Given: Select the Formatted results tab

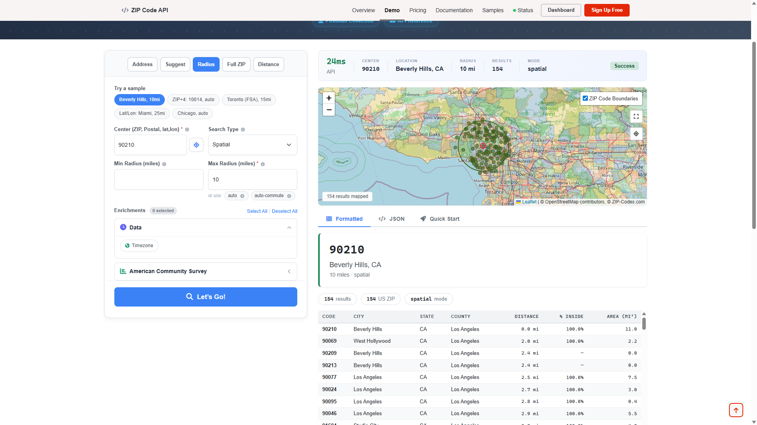Looking at the screenshot, I should (344, 219).
